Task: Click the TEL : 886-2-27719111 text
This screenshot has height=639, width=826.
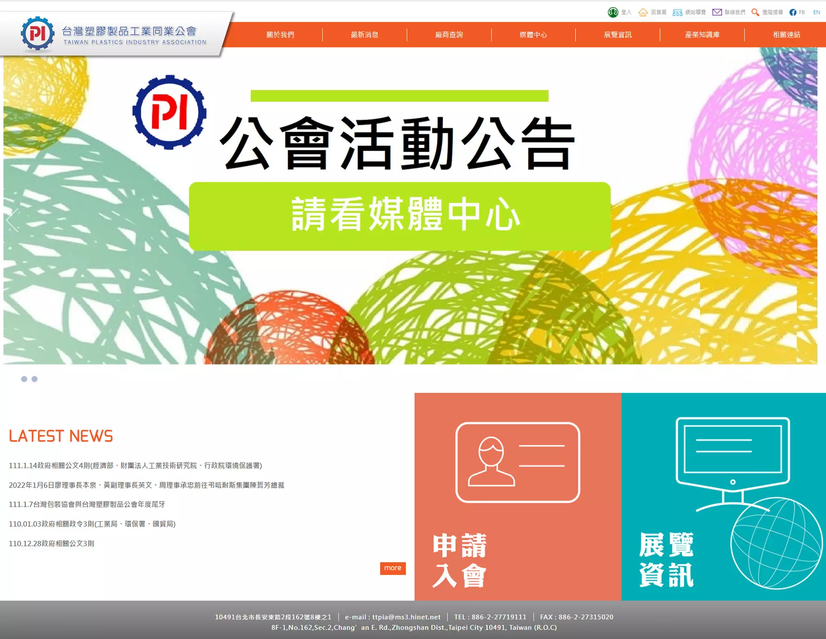Action: 490,617
